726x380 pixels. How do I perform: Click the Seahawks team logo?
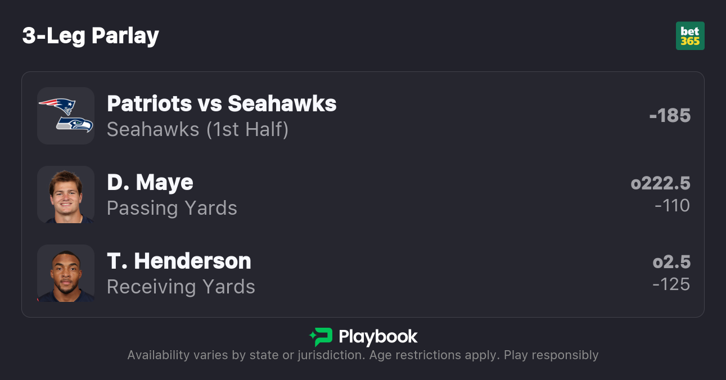74,124
